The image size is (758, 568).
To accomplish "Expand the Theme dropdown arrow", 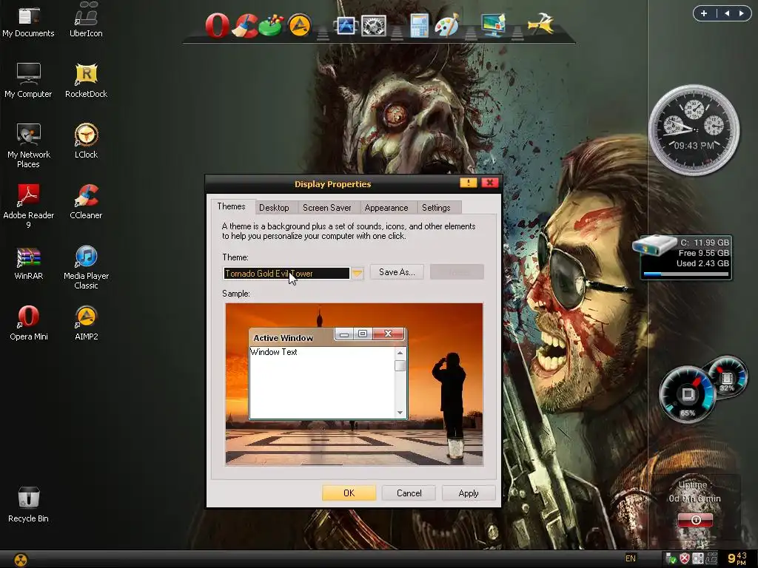I will (357, 274).
